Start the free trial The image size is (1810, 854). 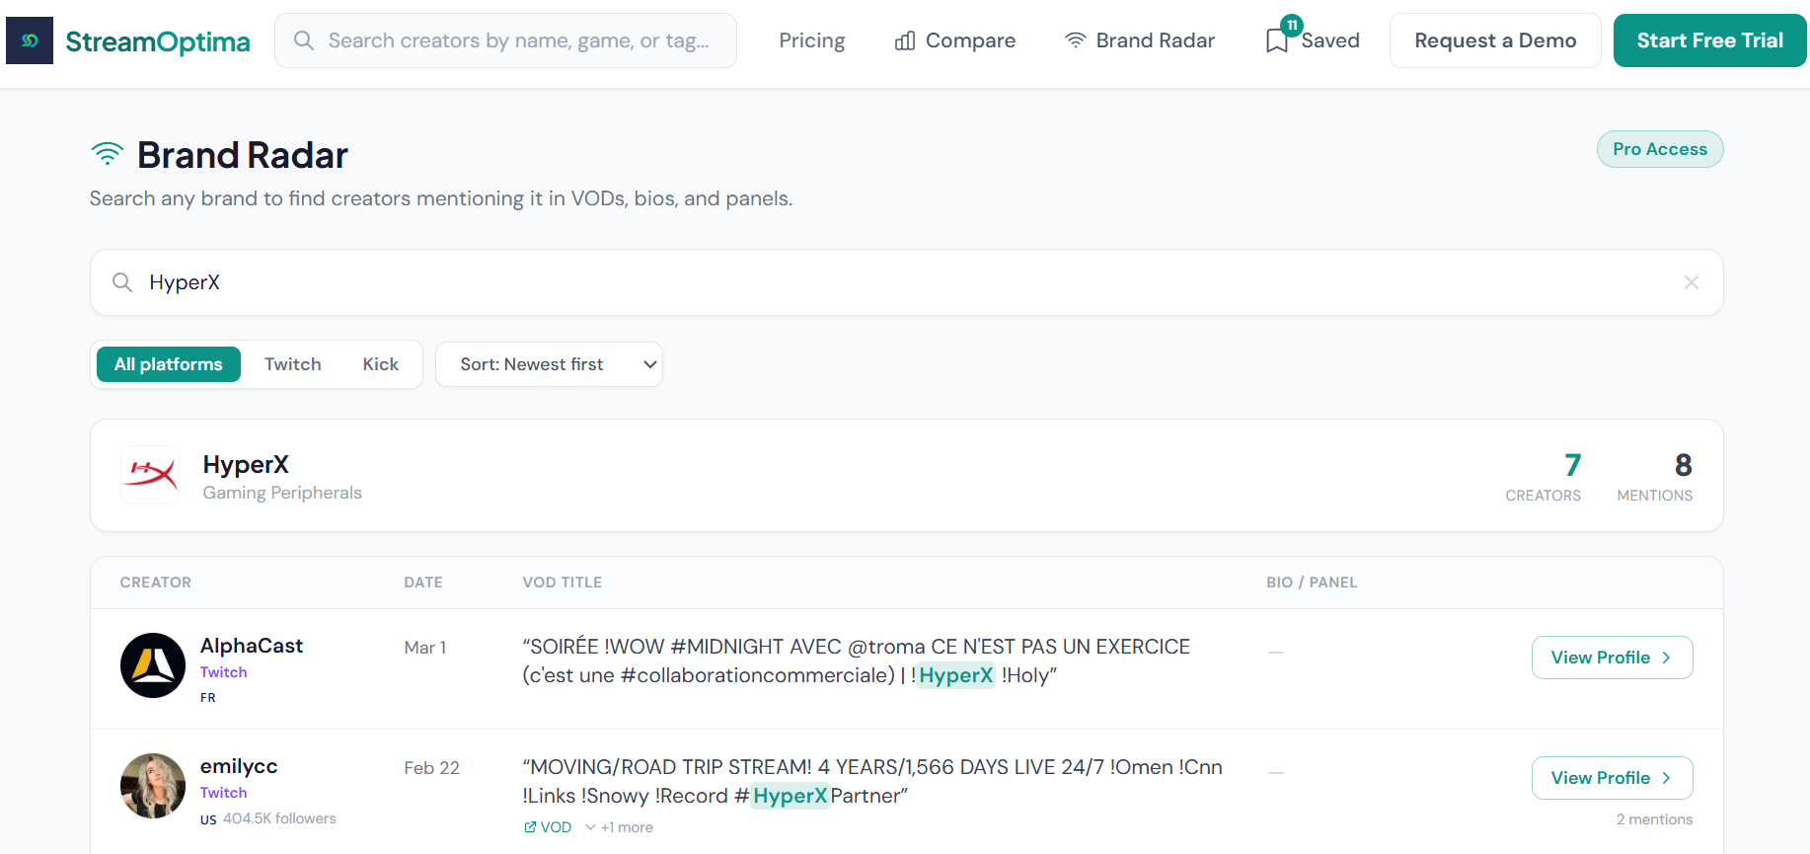point(1709,40)
